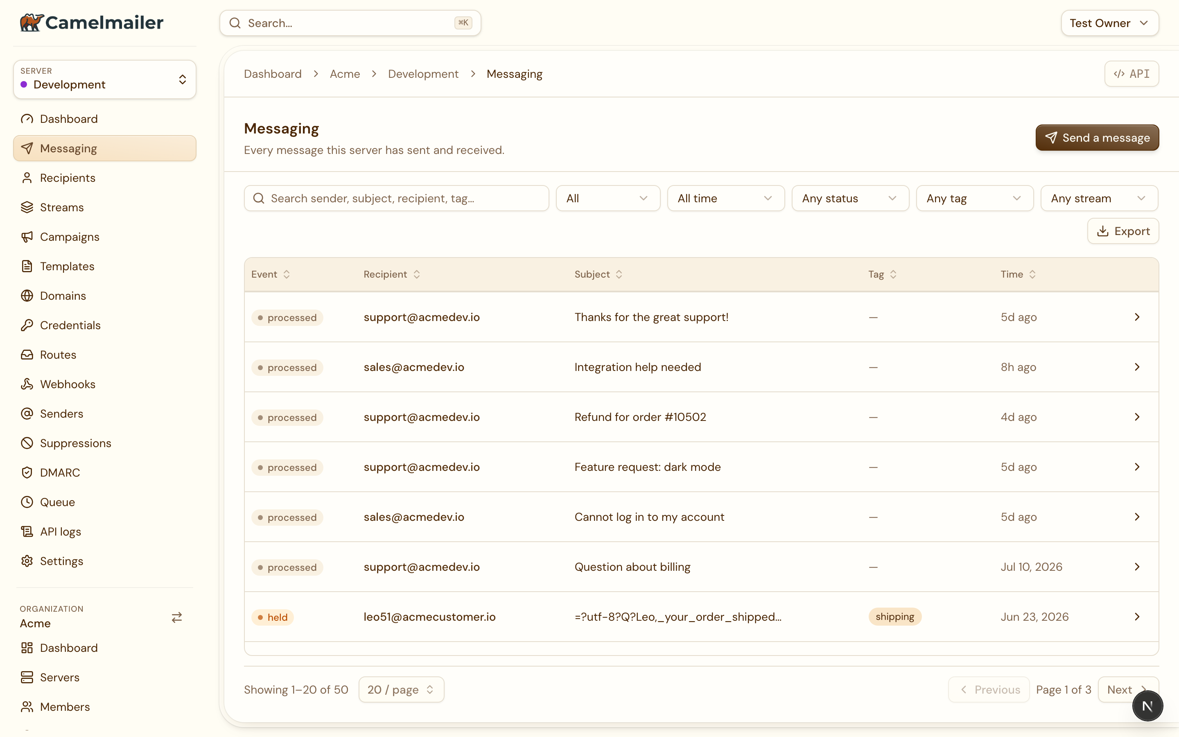
Task: Expand the Test Owner account menu
Action: (1110, 23)
